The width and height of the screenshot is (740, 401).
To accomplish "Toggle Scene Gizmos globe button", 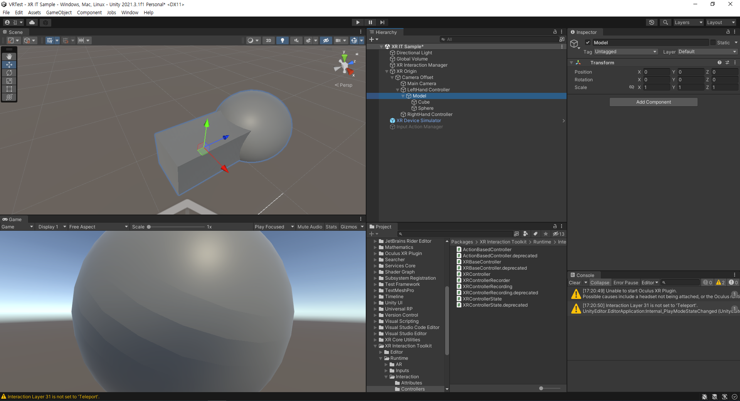I will [354, 40].
